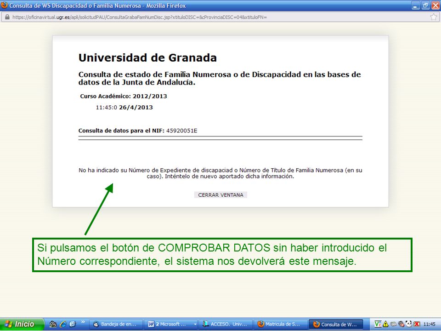The width and height of the screenshot is (441, 331).
Task: Click the yellow warning triangle tray icon
Action: [x=385, y=324]
